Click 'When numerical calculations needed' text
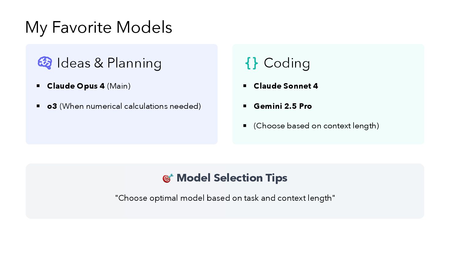450x253 pixels. tap(130, 106)
